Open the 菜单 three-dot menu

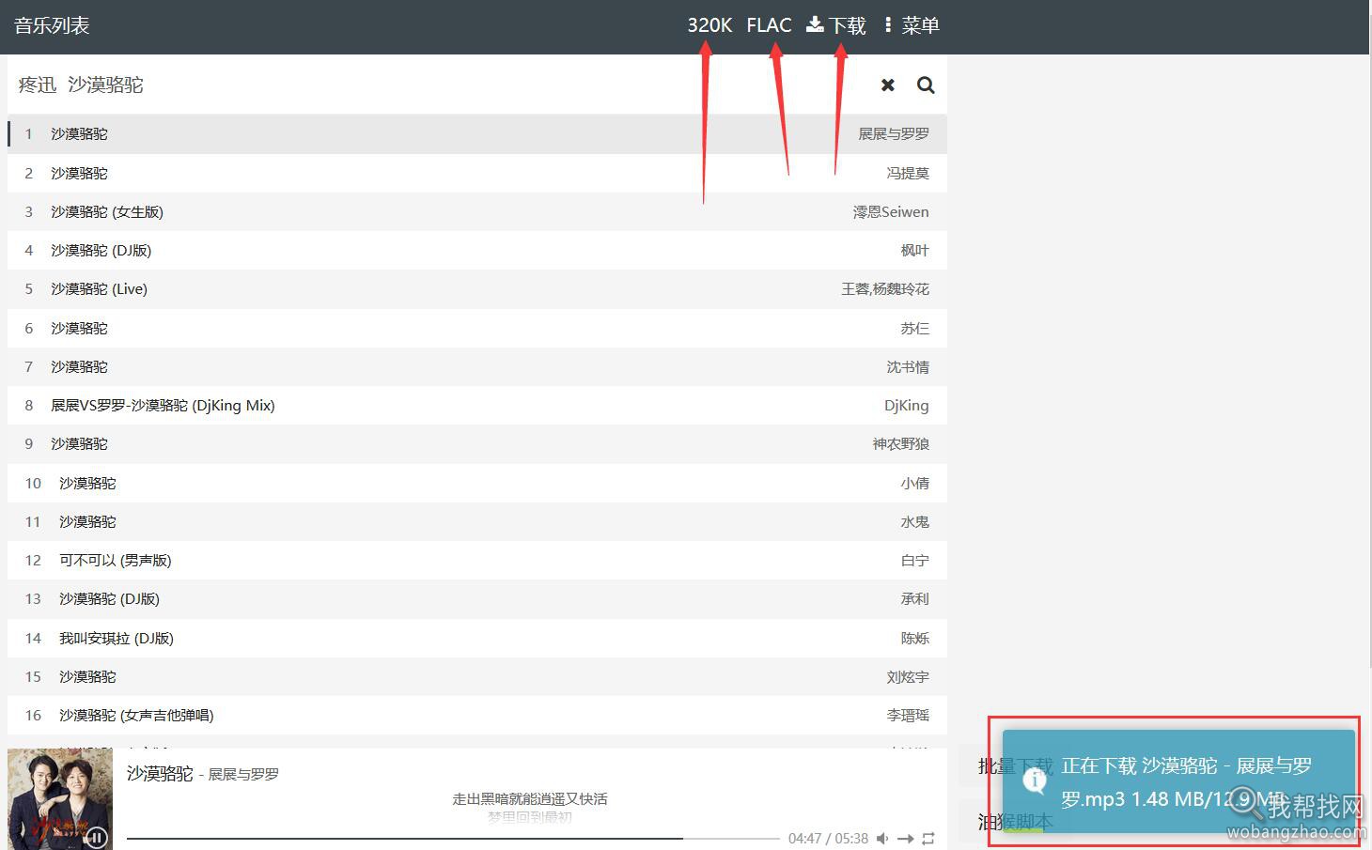click(x=911, y=25)
